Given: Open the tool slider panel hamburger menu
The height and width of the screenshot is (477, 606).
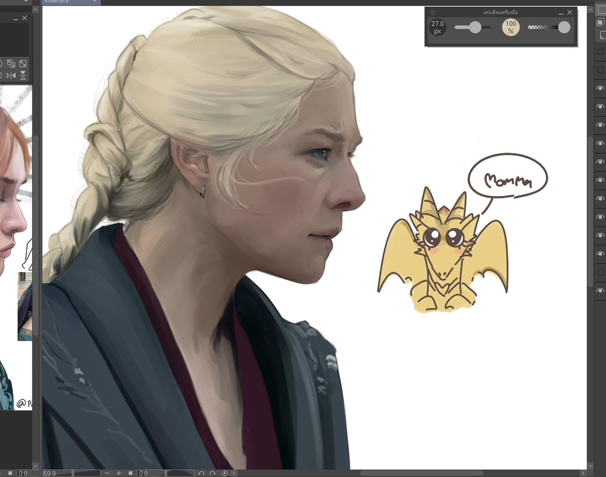Looking at the screenshot, I should click(433, 13).
